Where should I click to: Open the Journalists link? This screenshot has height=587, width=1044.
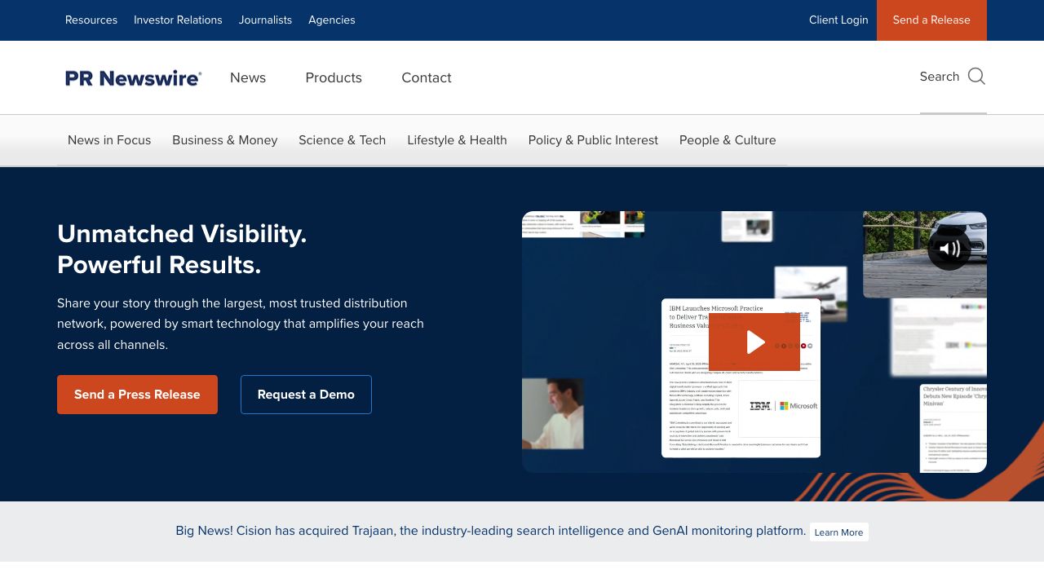pyautogui.click(x=265, y=20)
